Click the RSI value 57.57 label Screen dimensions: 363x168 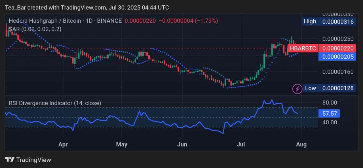[x=329, y=114]
